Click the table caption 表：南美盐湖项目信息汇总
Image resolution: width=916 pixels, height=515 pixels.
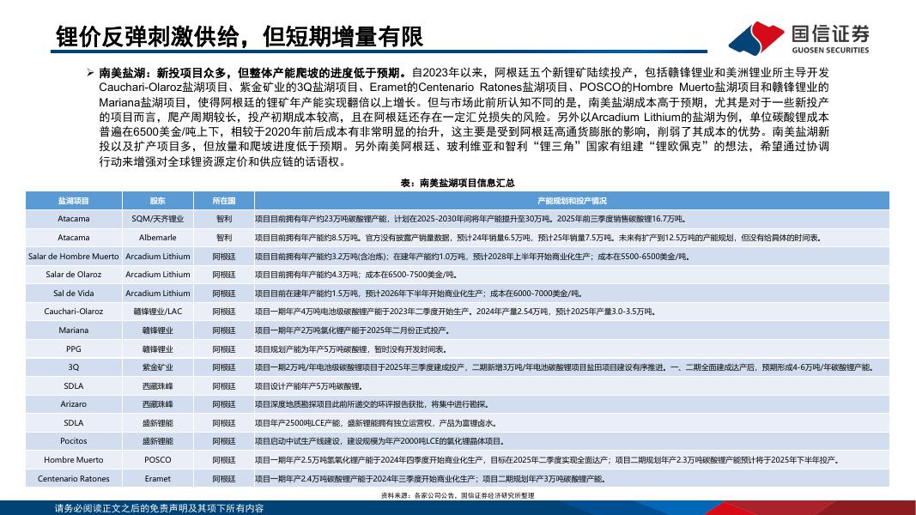[458, 183]
